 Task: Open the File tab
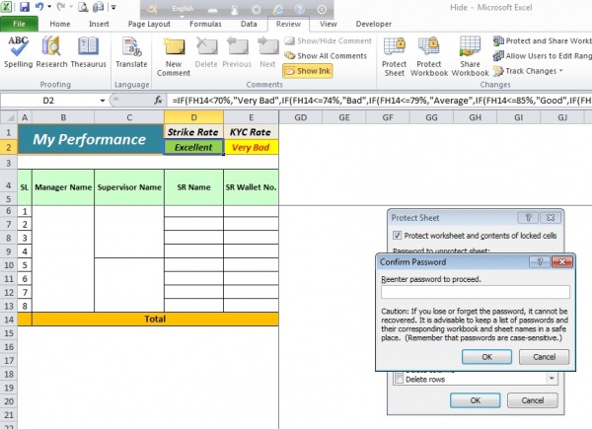(x=19, y=22)
